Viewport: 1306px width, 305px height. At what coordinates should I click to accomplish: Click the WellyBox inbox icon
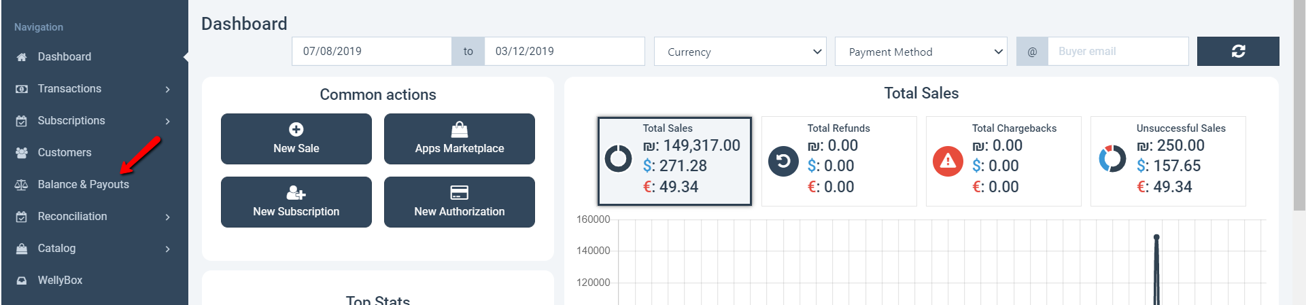click(x=22, y=281)
